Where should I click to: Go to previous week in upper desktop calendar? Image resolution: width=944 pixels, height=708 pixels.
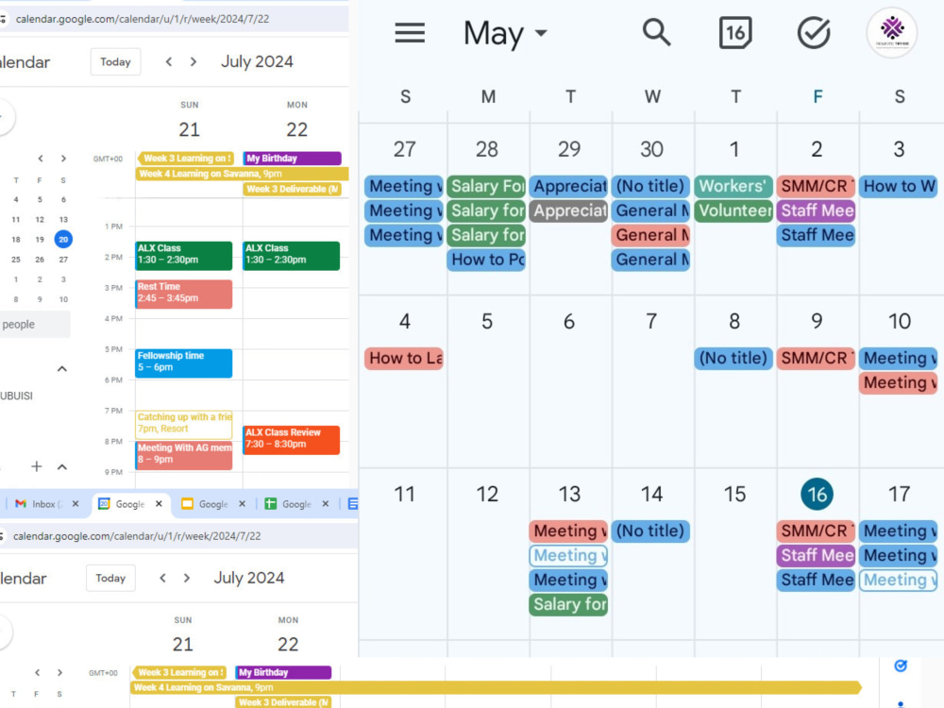[169, 62]
